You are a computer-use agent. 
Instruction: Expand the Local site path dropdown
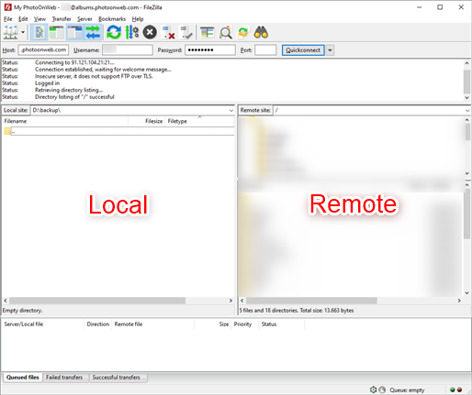tap(231, 110)
